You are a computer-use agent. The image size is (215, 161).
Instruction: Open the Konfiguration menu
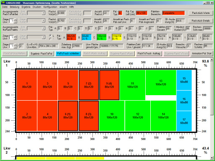click(50, 7)
